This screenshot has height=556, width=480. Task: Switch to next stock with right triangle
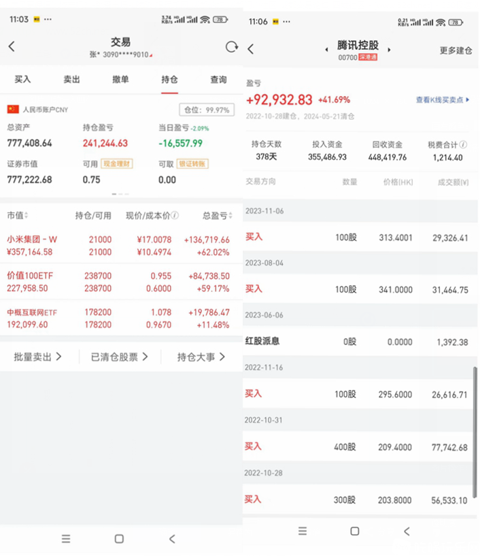tap(389, 50)
